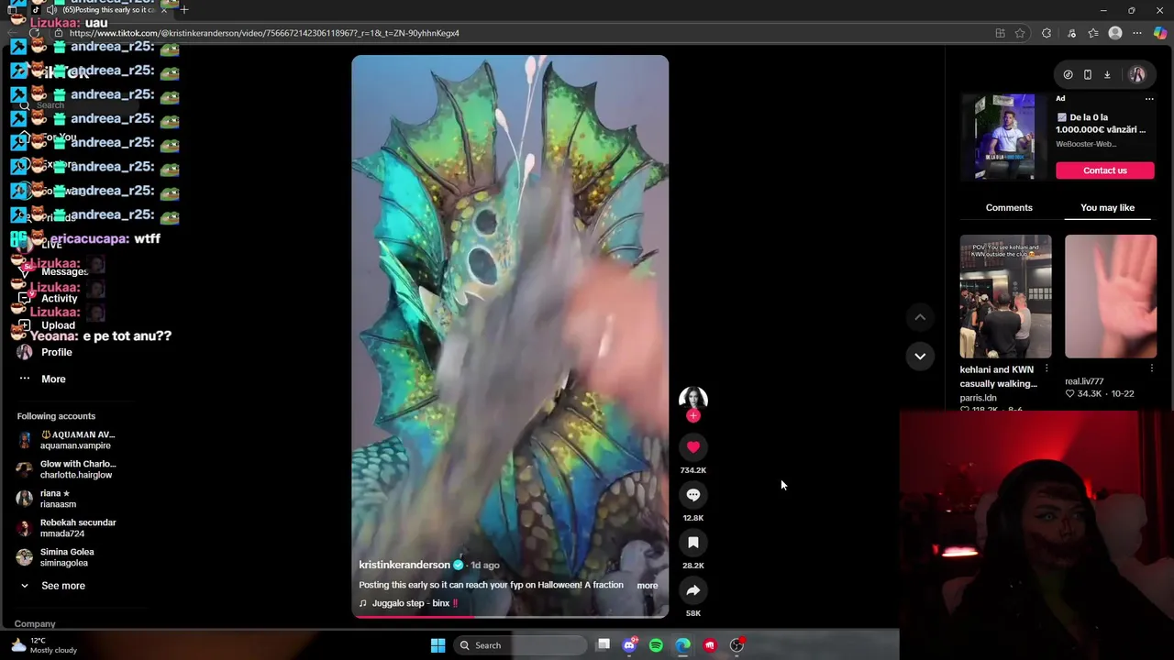This screenshot has height=660, width=1174.
Task: Open a new browser tab
Action: point(183,10)
